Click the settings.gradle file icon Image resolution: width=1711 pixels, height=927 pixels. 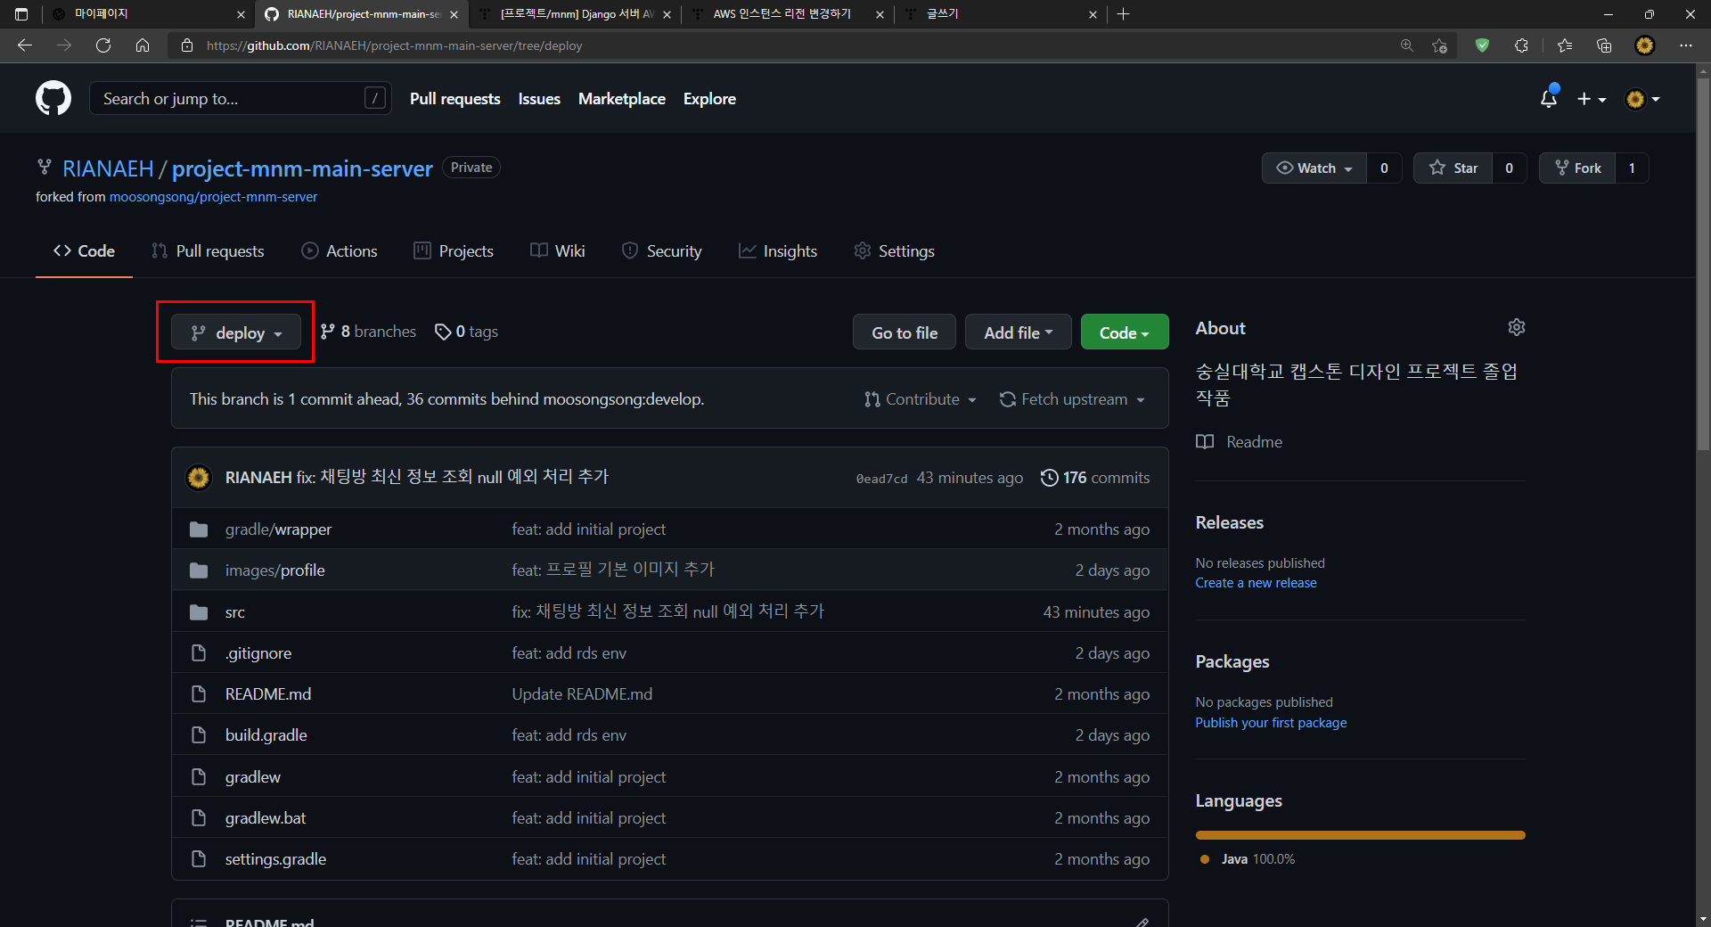click(x=199, y=859)
